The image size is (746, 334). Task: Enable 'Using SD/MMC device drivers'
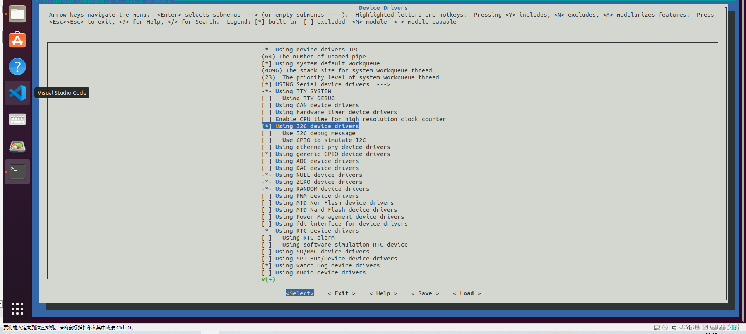(x=315, y=252)
